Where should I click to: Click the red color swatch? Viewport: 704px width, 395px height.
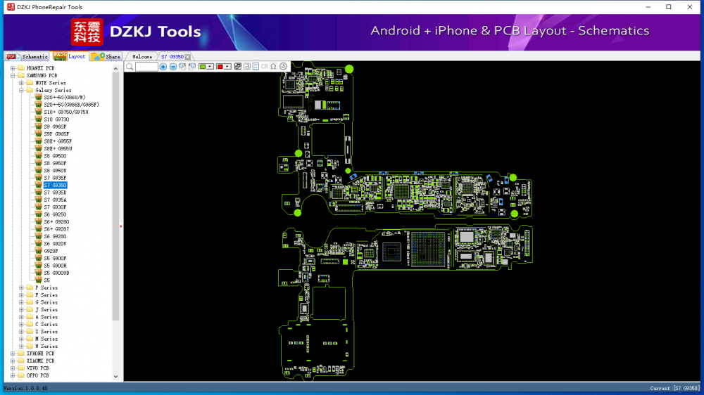point(220,67)
